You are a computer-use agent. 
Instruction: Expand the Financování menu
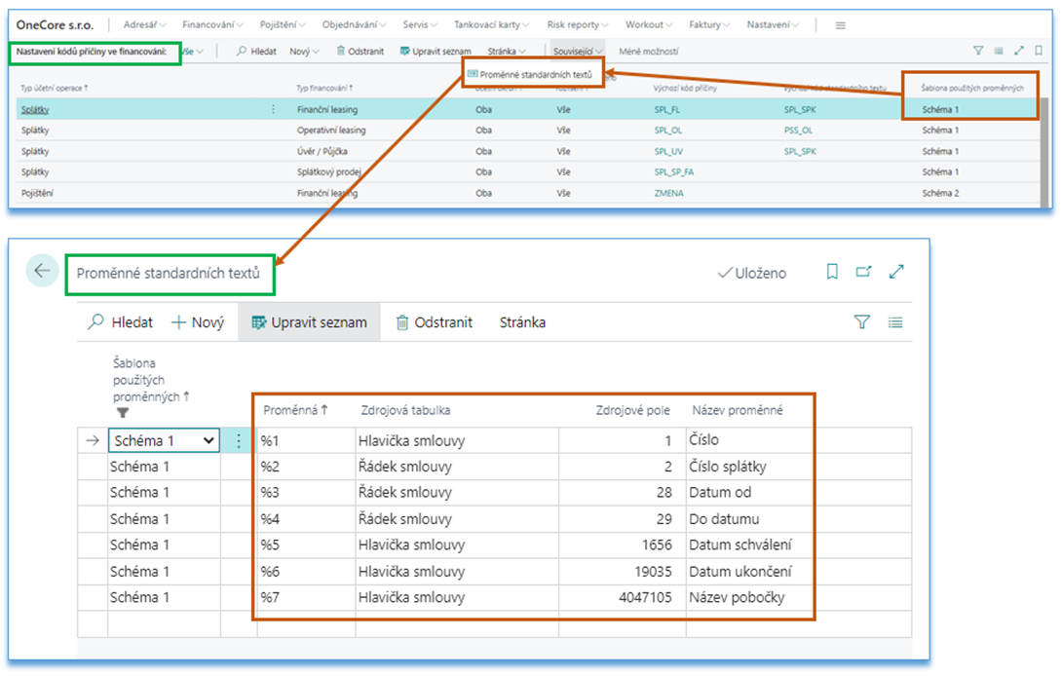214,24
